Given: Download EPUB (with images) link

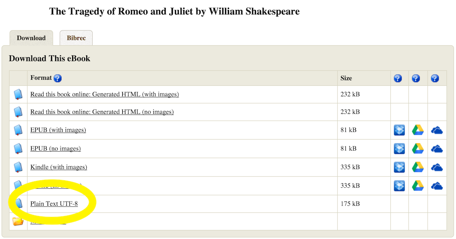Looking at the screenshot, I should (58, 130).
